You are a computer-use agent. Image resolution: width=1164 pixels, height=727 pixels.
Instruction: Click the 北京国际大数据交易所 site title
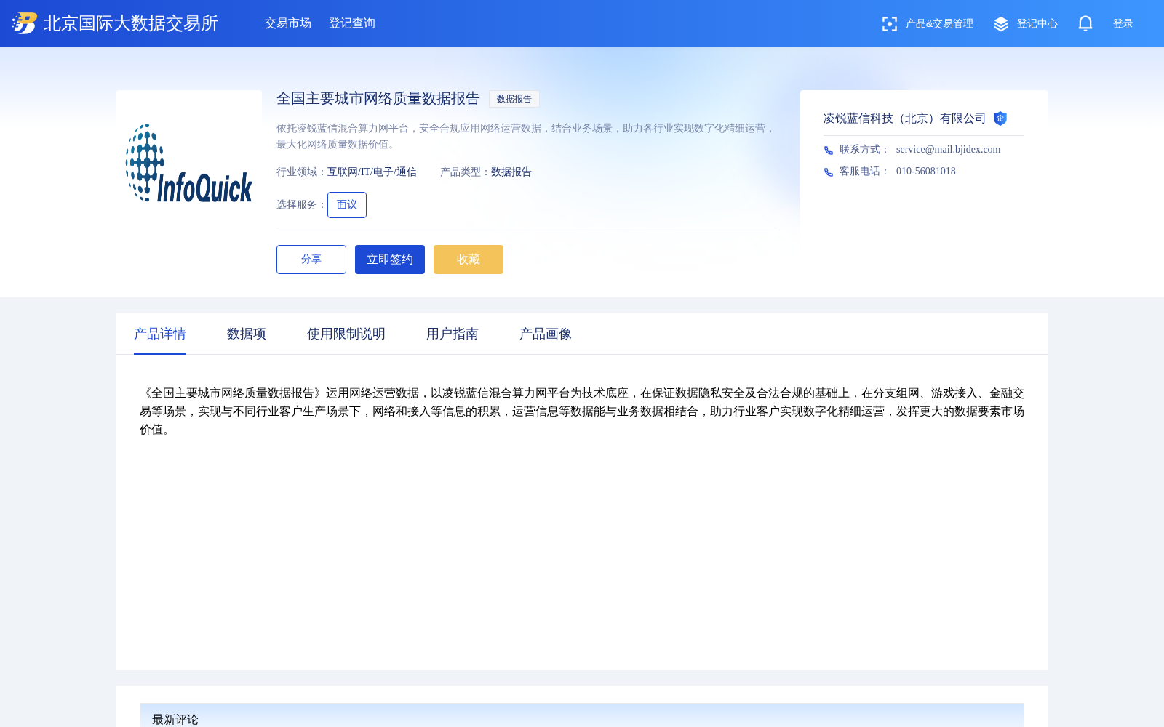(x=131, y=23)
